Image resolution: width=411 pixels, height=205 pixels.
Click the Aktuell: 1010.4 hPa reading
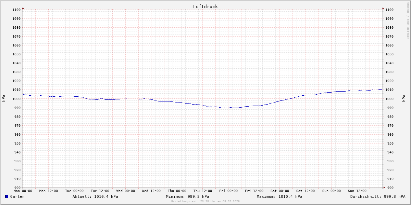(95, 196)
